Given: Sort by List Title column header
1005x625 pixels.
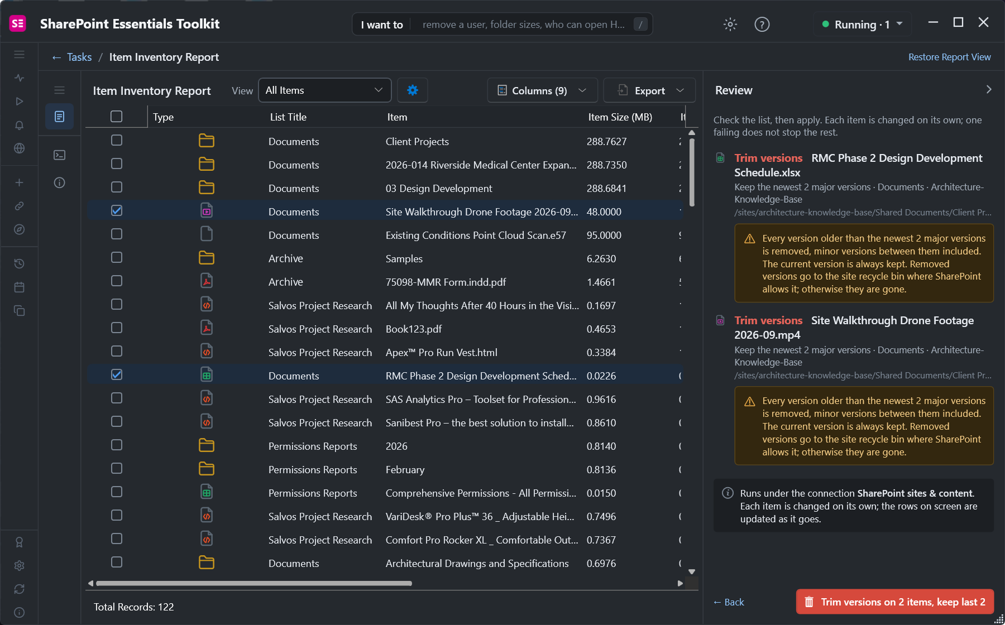Looking at the screenshot, I should 288,117.
